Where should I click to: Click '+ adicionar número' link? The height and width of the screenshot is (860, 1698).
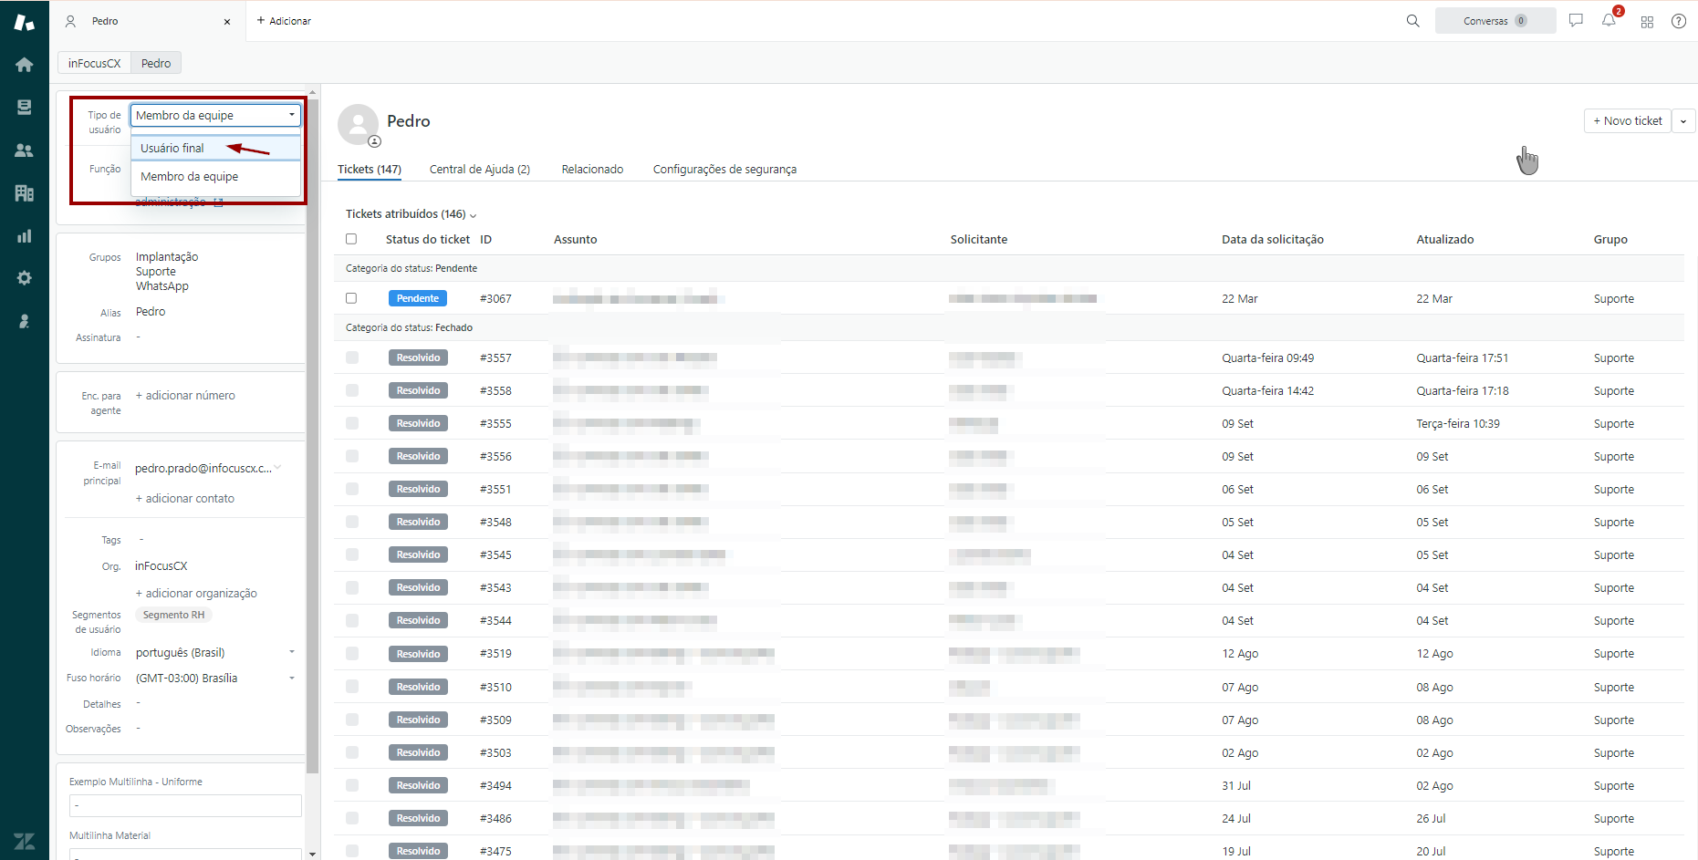[x=185, y=396]
